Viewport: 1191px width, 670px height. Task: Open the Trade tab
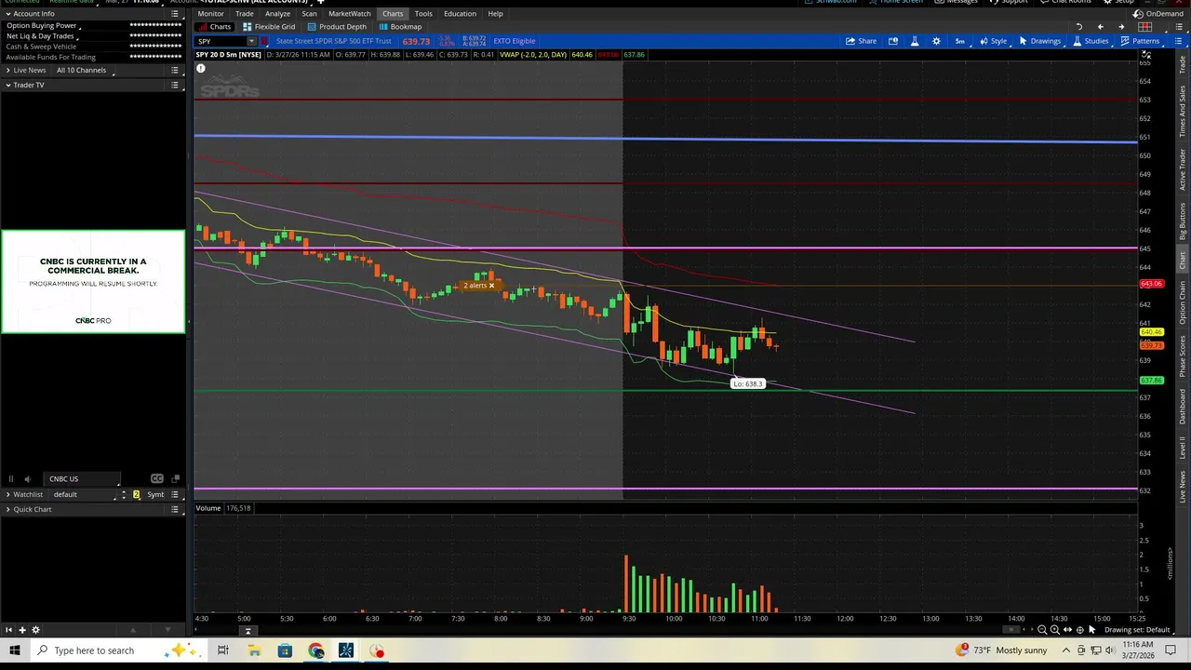(244, 13)
